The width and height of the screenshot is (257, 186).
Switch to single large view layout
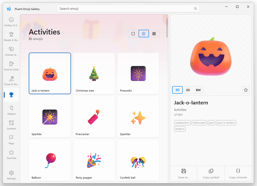133,34
